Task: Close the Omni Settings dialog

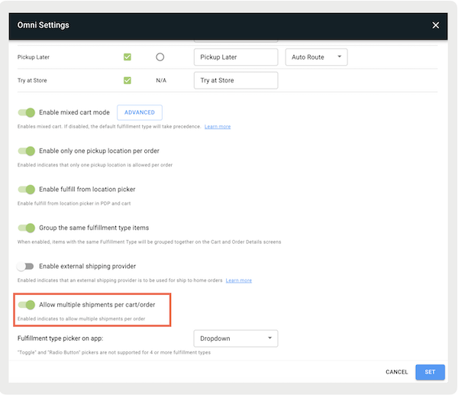Action: click(436, 25)
